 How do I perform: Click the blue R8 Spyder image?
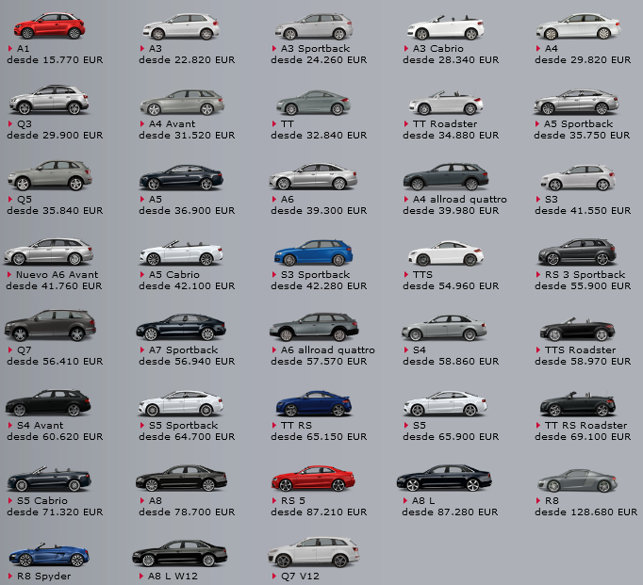49,554
